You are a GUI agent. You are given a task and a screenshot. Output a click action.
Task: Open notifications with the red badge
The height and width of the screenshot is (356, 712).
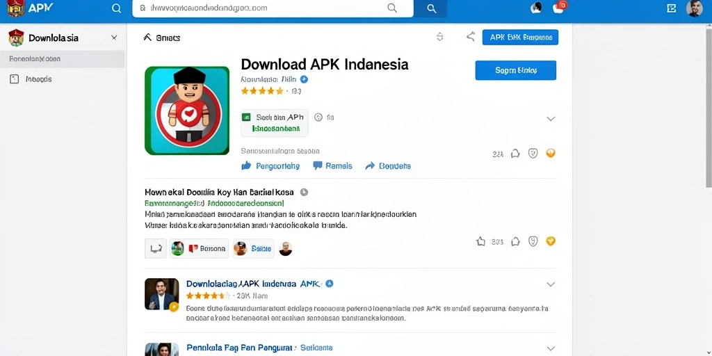pyautogui.click(x=560, y=7)
